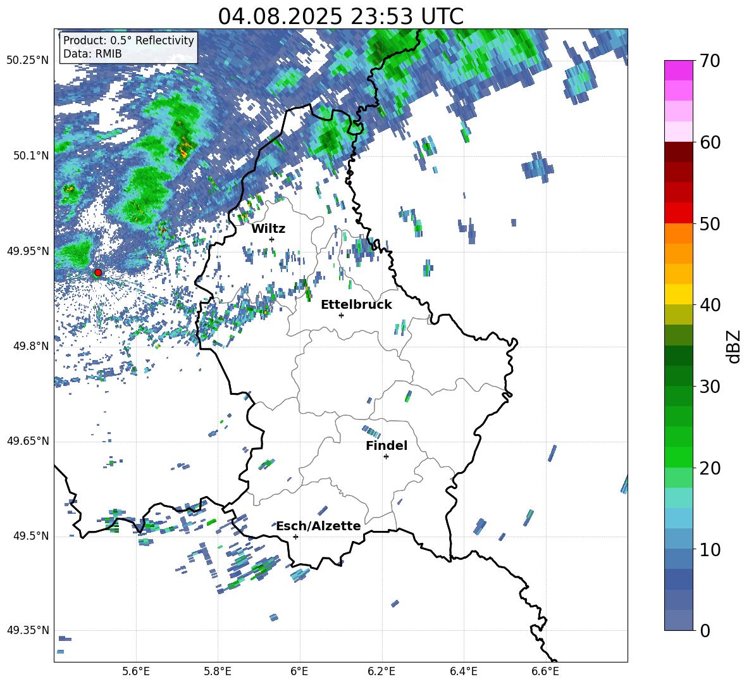Click the Wiltz station cross marker

click(272, 239)
